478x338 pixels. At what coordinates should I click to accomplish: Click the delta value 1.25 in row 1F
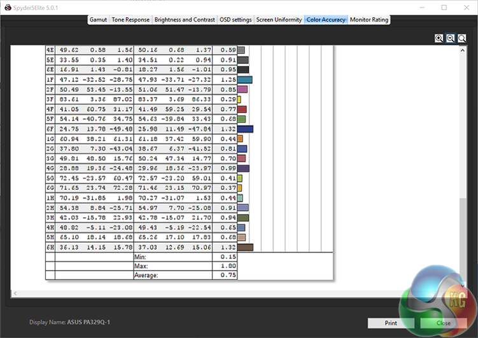[228, 79]
